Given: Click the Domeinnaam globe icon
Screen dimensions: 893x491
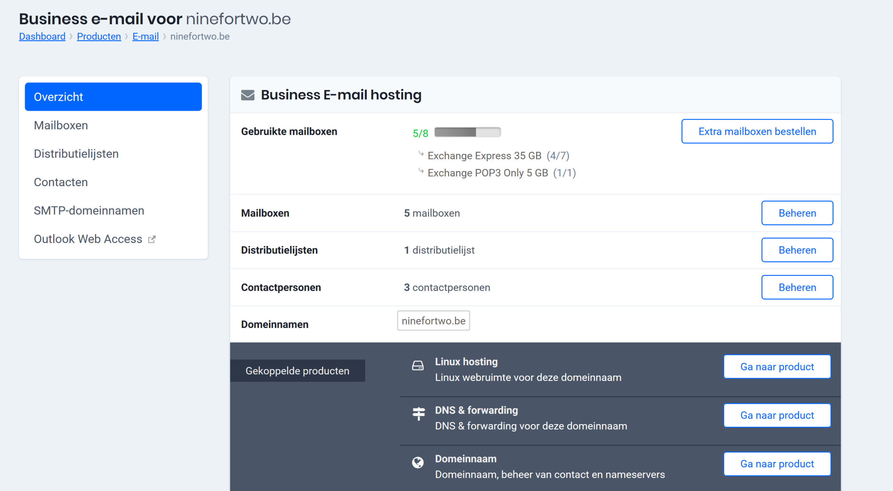Looking at the screenshot, I should pos(418,462).
